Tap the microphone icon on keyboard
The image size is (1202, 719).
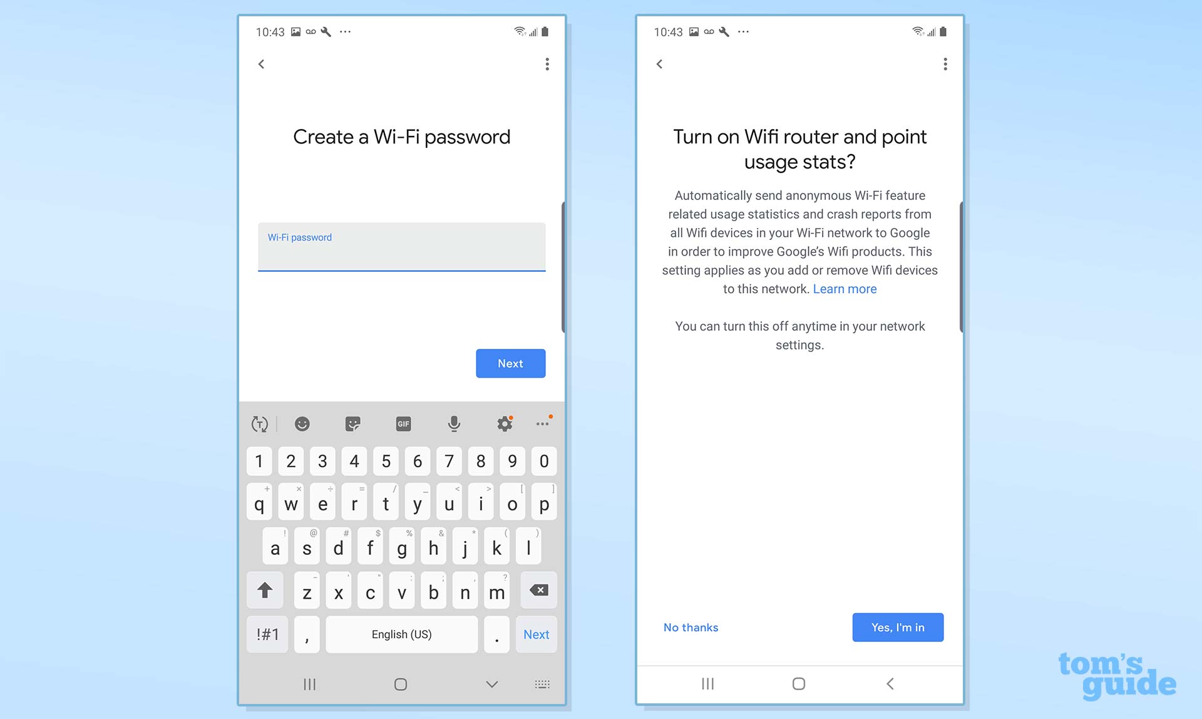453,423
